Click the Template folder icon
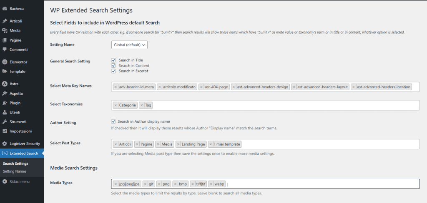The image size is (427, 203). pyautogui.click(x=4, y=72)
